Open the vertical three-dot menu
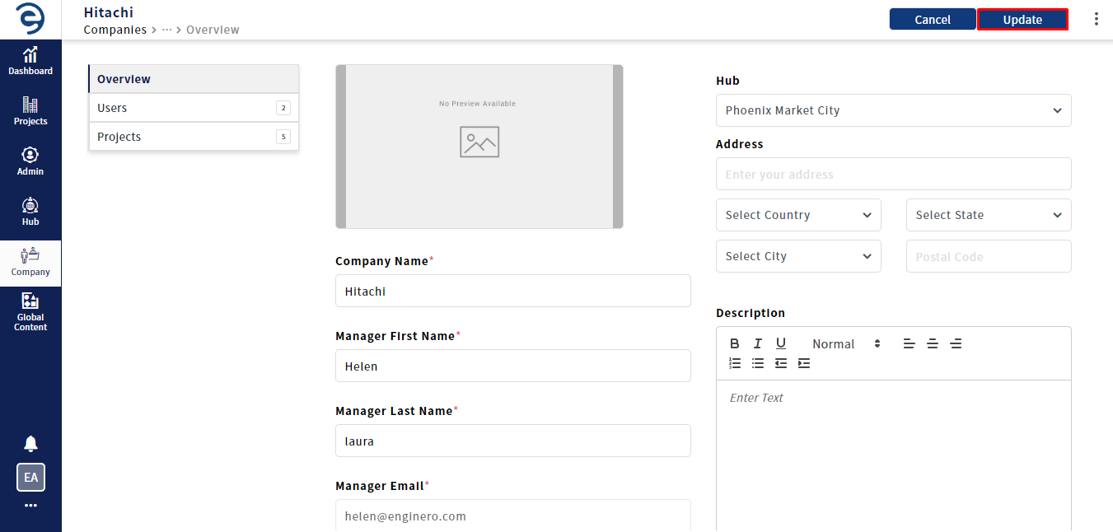The image size is (1113, 532). coord(1096,19)
